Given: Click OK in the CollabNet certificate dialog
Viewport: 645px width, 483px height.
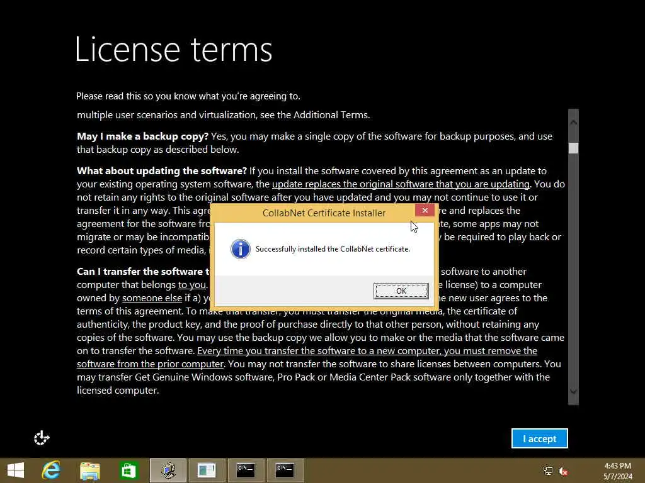Looking at the screenshot, I should pyautogui.click(x=401, y=291).
